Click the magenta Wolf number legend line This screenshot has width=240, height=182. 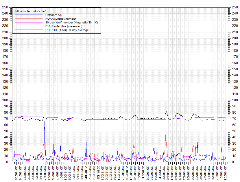click(x=29, y=22)
